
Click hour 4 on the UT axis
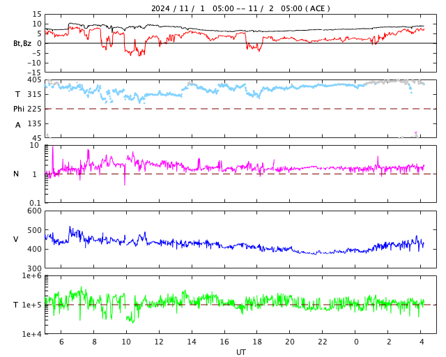pyautogui.click(x=422, y=342)
